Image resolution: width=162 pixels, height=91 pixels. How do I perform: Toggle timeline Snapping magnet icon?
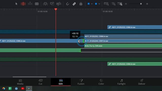pos(68,4)
